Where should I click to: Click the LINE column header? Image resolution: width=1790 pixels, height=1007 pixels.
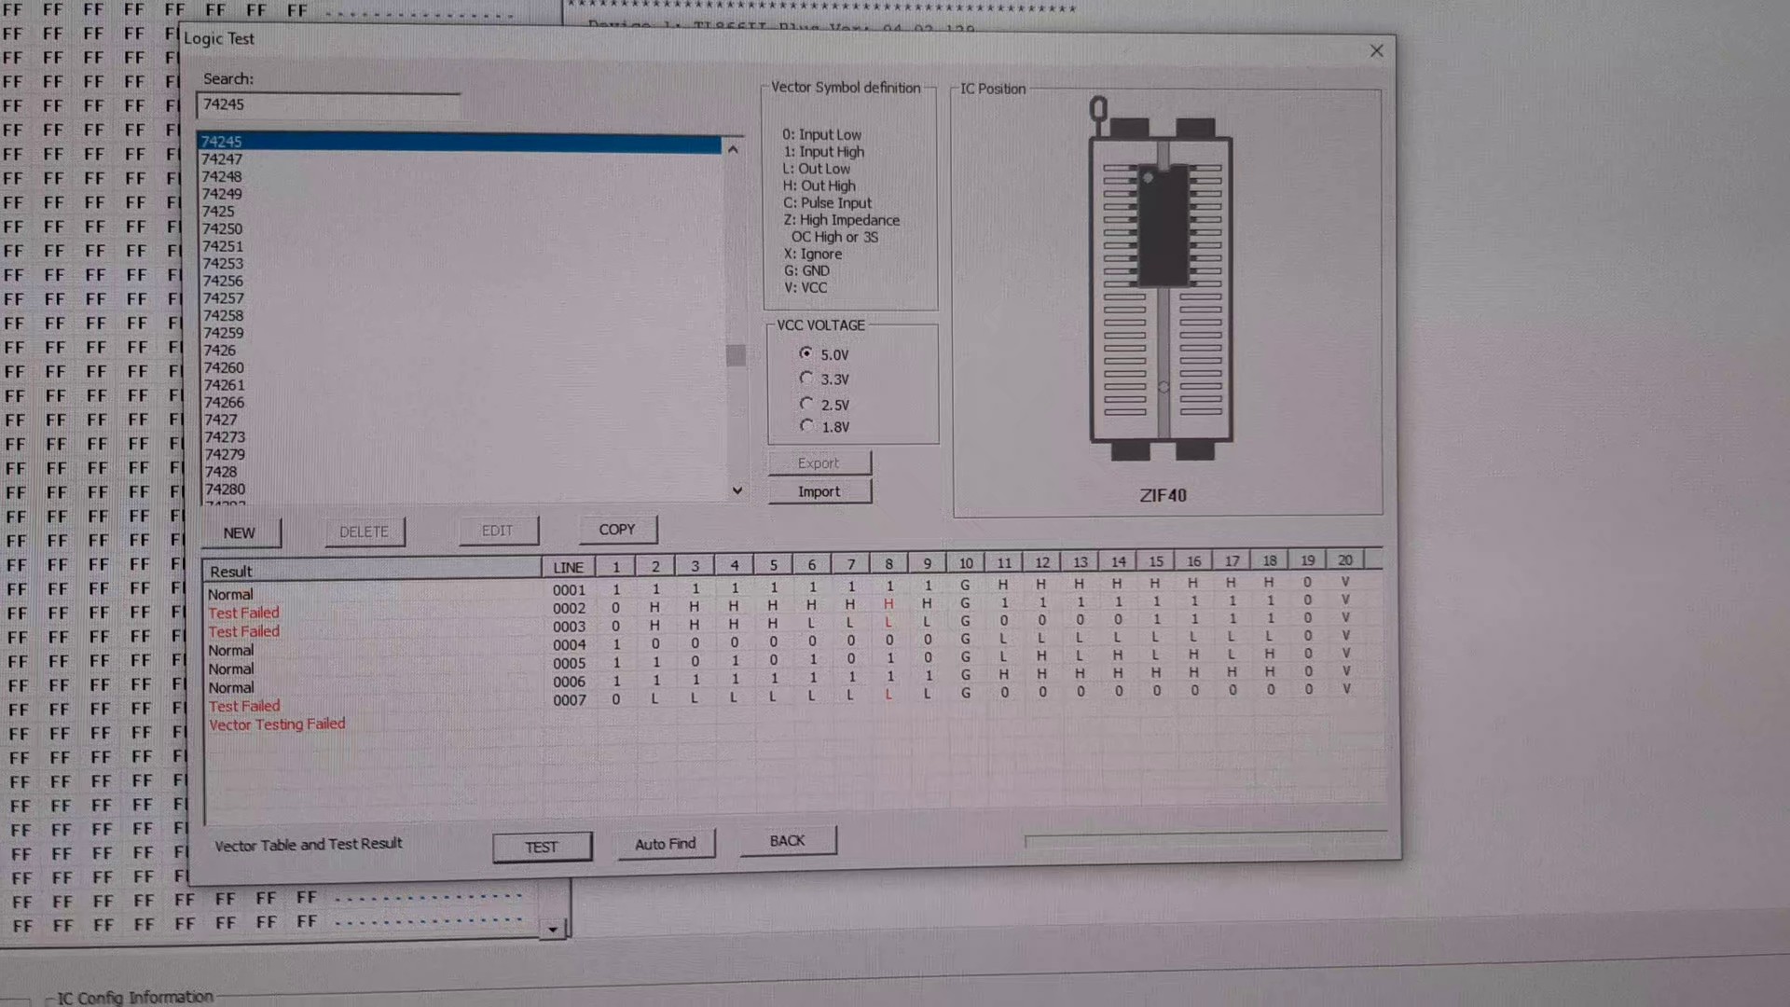[569, 567]
